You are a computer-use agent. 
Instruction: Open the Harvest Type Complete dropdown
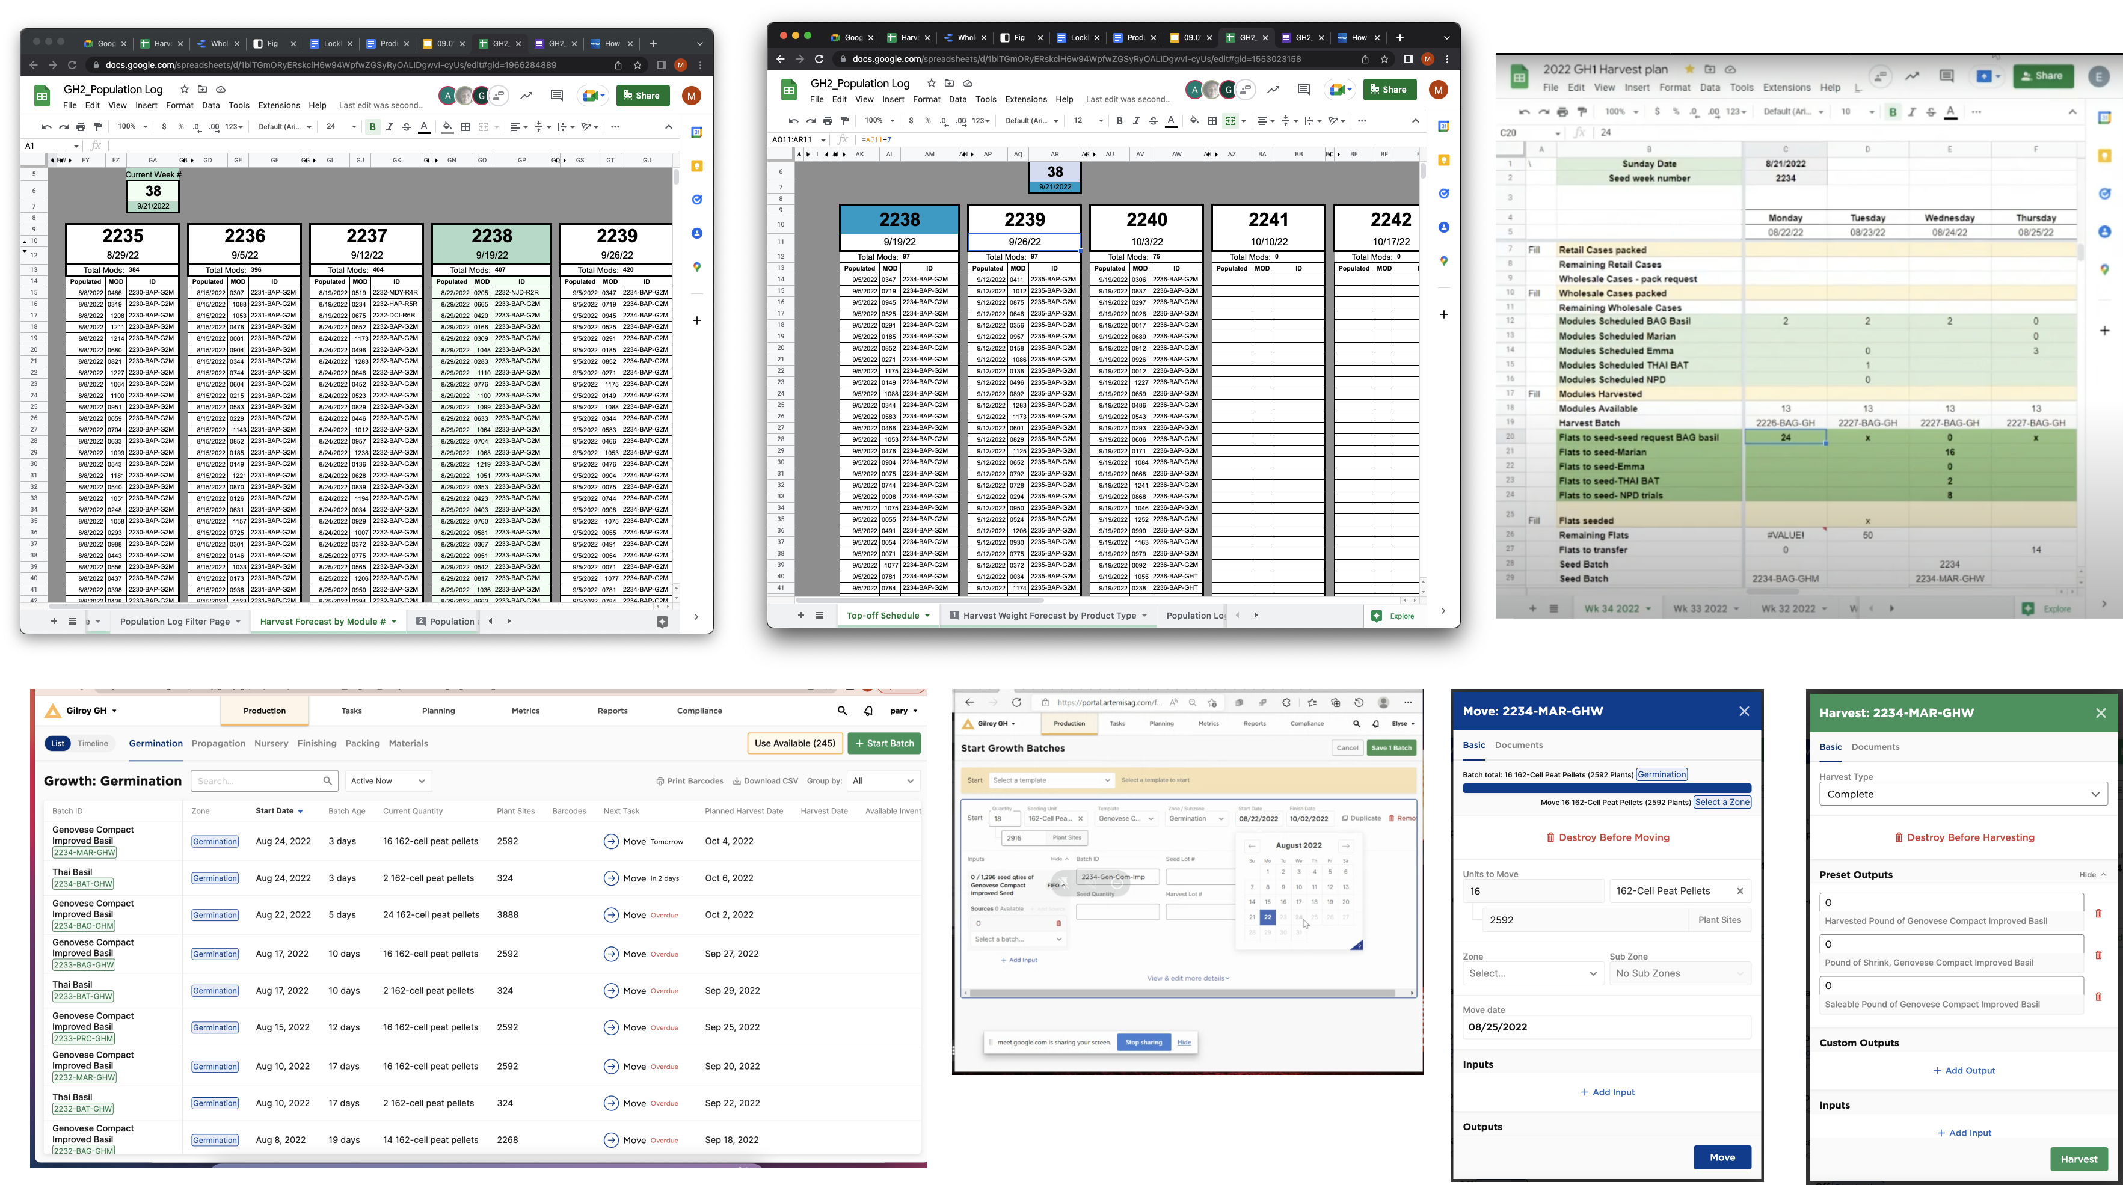pos(1963,794)
